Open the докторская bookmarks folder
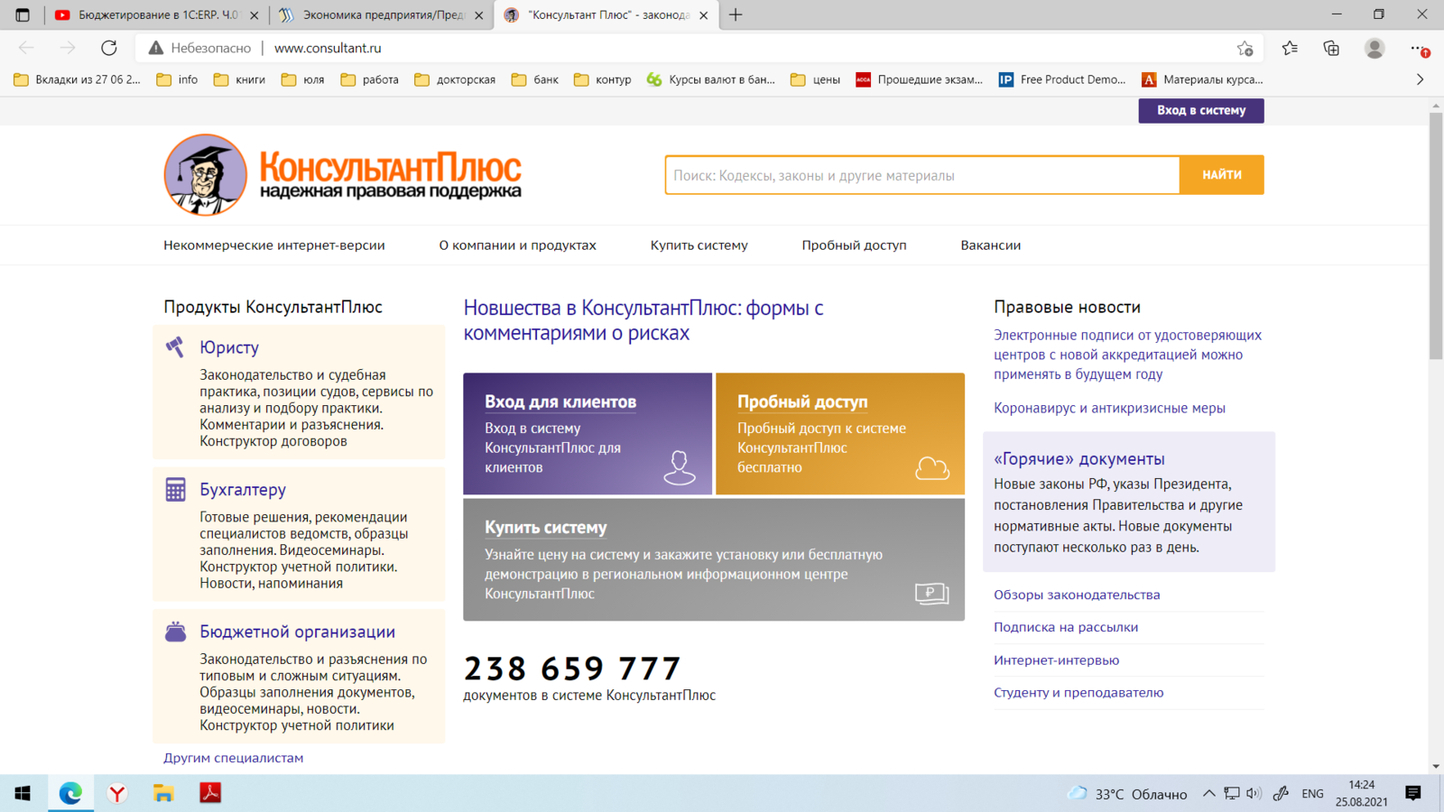Image resolution: width=1444 pixels, height=812 pixels. coord(455,79)
